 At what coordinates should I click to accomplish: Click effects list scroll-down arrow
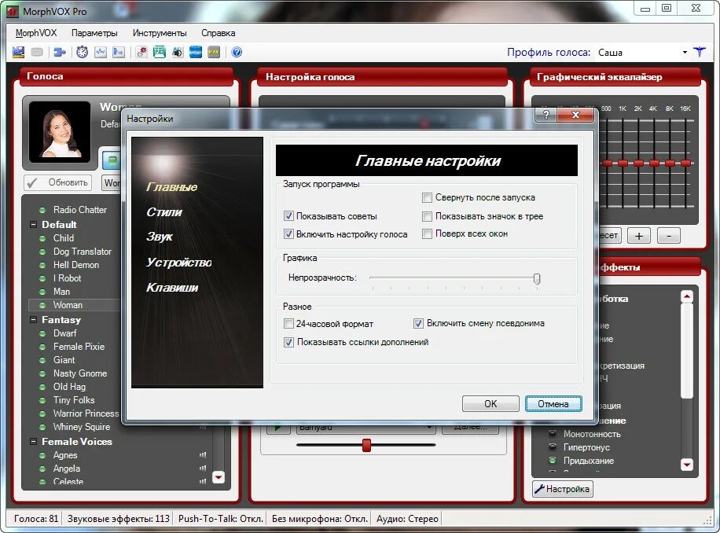tap(687, 464)
